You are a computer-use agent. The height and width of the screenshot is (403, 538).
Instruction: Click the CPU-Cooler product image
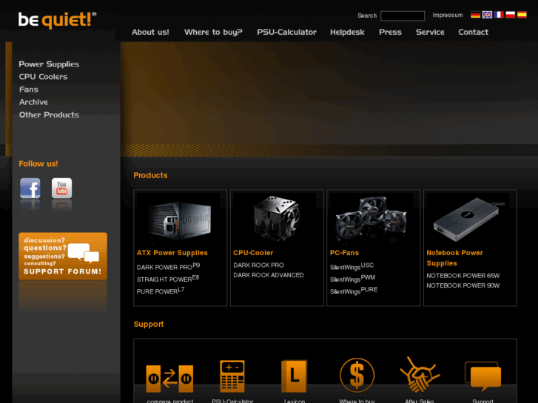[x=277, y=219]
